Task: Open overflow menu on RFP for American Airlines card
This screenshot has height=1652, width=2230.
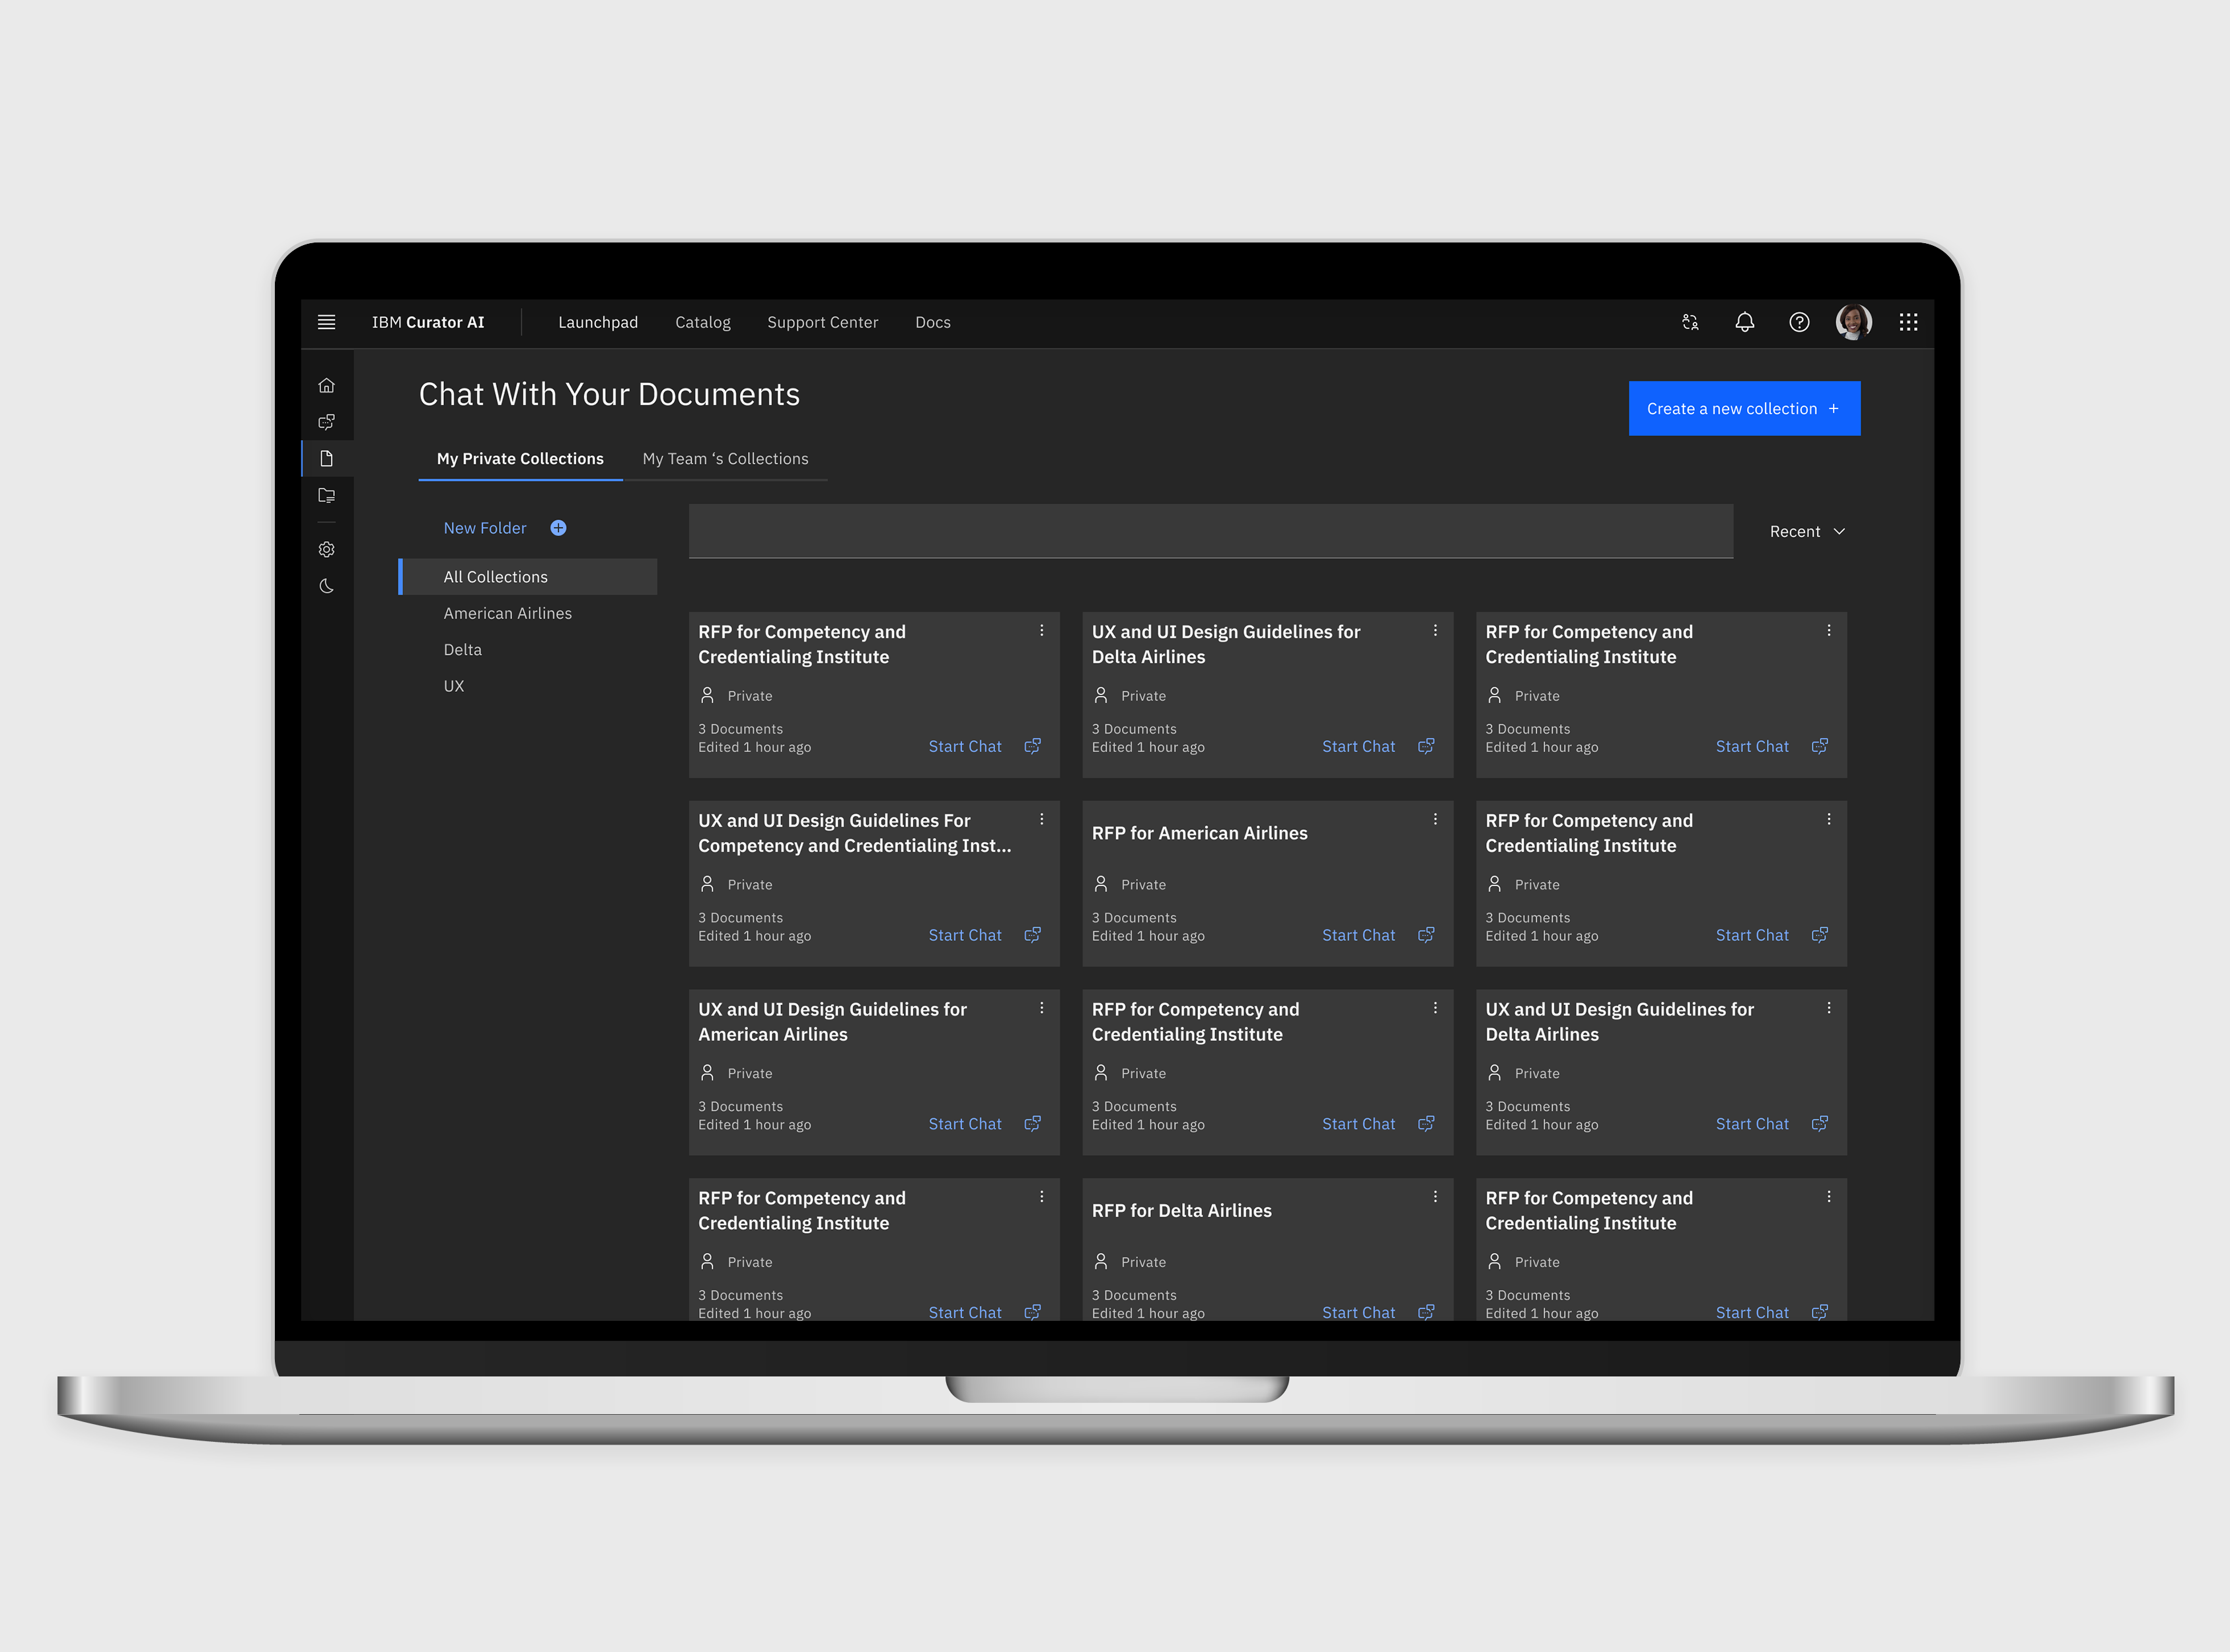Action: [x=1435, y=819]
